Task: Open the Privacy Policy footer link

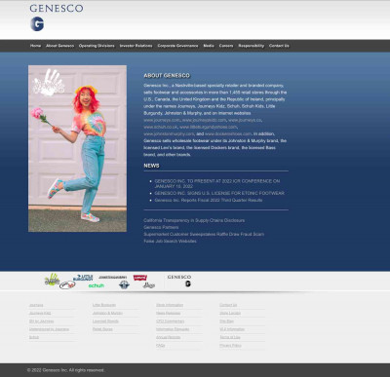Action: pyautogui.click(x=230, y=346)
